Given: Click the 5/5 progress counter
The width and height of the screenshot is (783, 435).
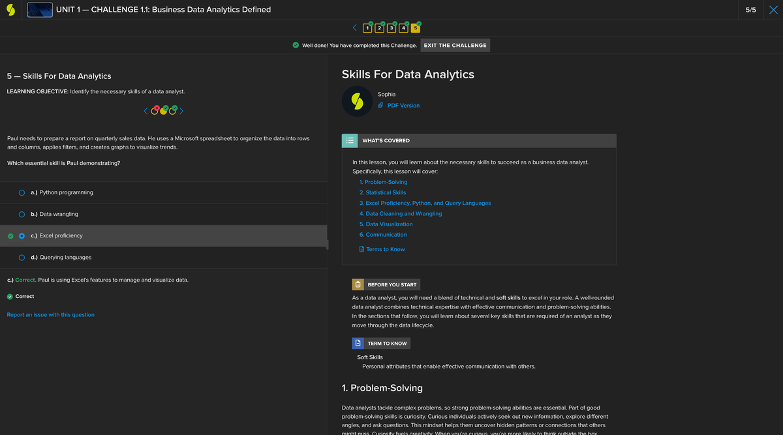Looking at the screenshot, I should (x=750, y=10).
